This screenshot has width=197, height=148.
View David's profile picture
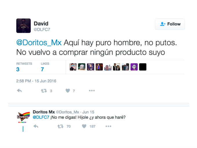[x=23, y=26]
